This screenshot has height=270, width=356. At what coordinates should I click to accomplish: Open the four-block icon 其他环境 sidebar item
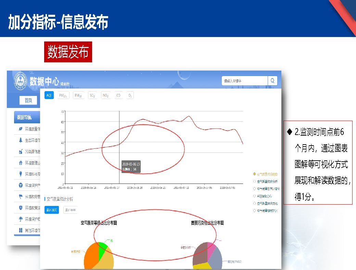pyautogui.click(x=27, y=230)
